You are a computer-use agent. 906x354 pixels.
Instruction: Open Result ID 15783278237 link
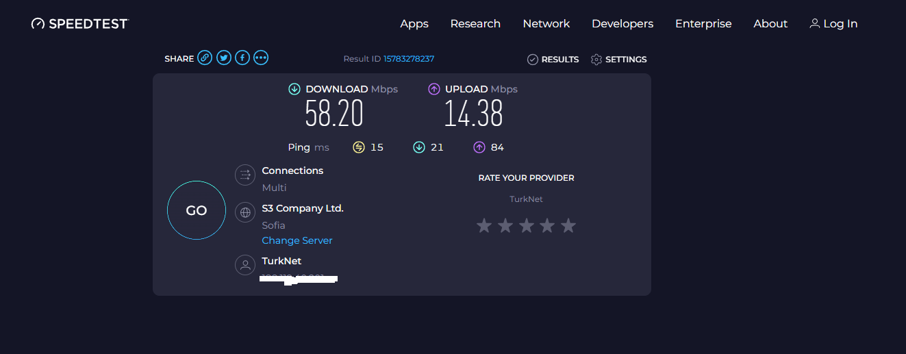(409, 59)
